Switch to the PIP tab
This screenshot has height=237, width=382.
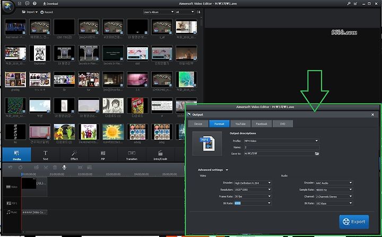pyautogui.click(x=103, y=155)
